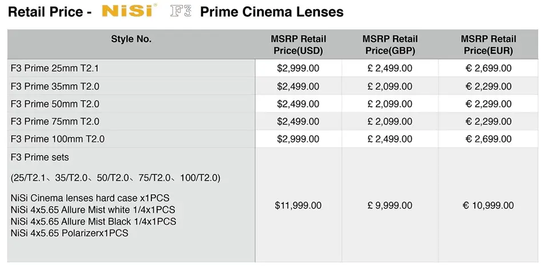Click the 25mm USD price $2,999.00
Viewport: 545px width, 268px height.
tap(298, 68)
